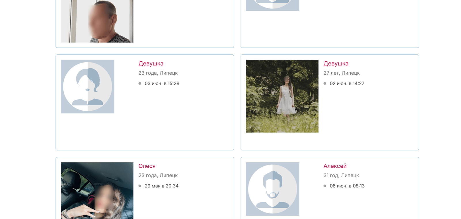Click the text 31 год, Липецк under Алексей
Image resolution: width=461 pixels, height=219 pixels.
[x=341, y=175]
